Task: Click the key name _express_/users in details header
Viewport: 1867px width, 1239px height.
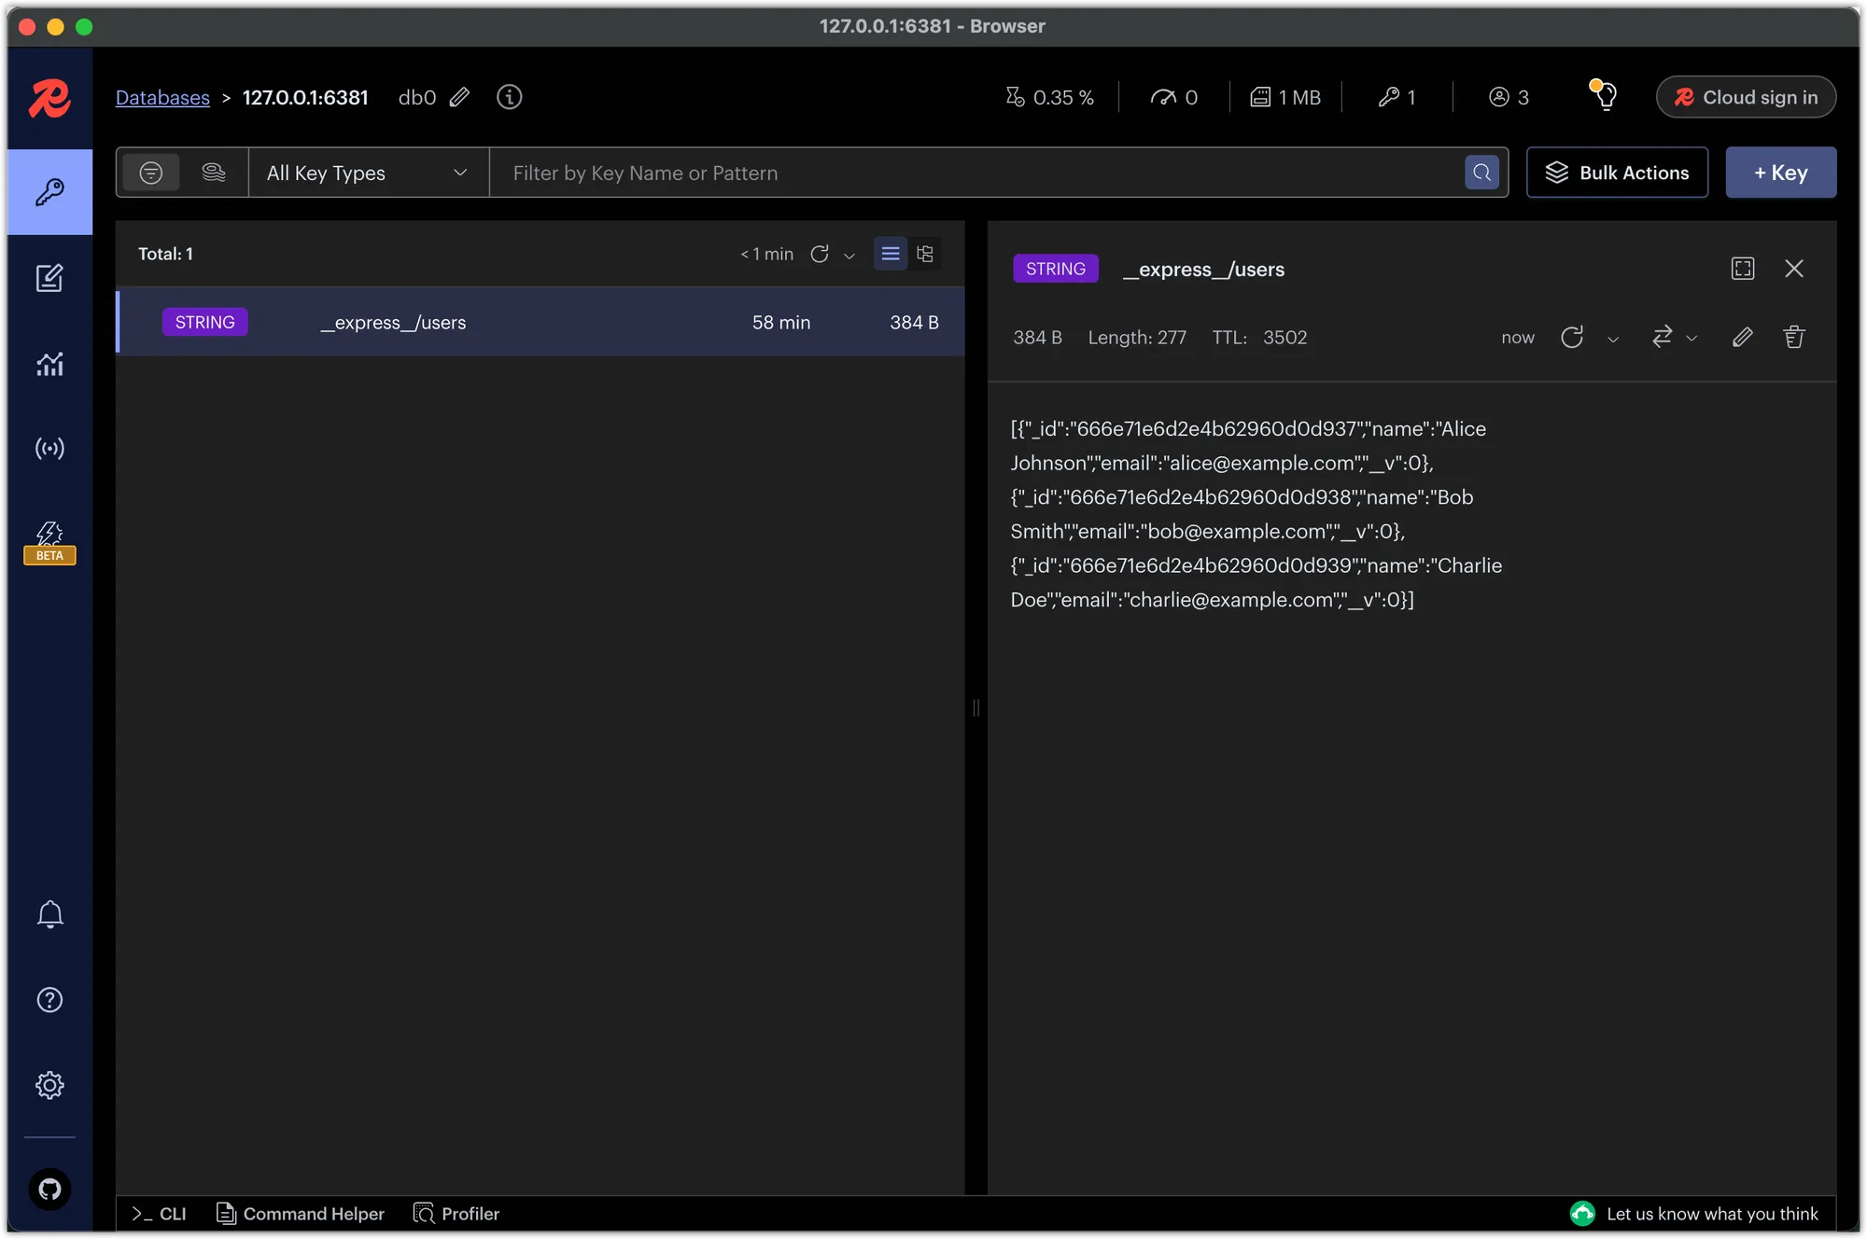Action: click(x=1203, y=270)
